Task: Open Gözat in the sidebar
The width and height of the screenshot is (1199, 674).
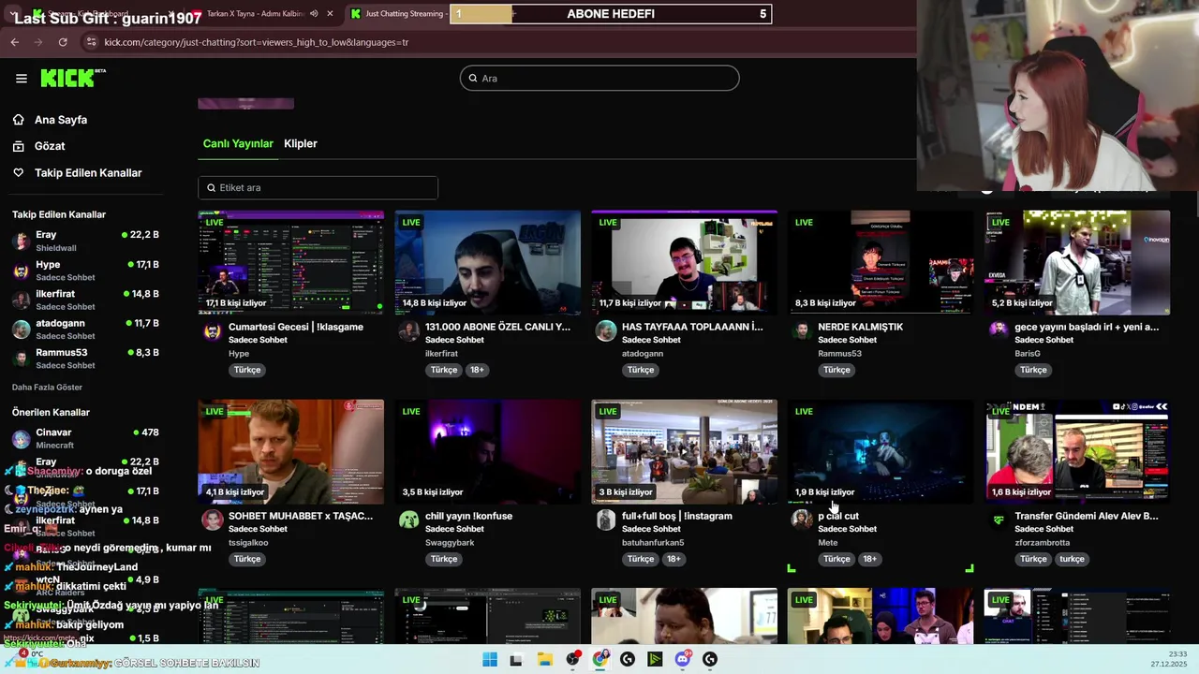Action: pyautogui.click(x=50, y=146)
